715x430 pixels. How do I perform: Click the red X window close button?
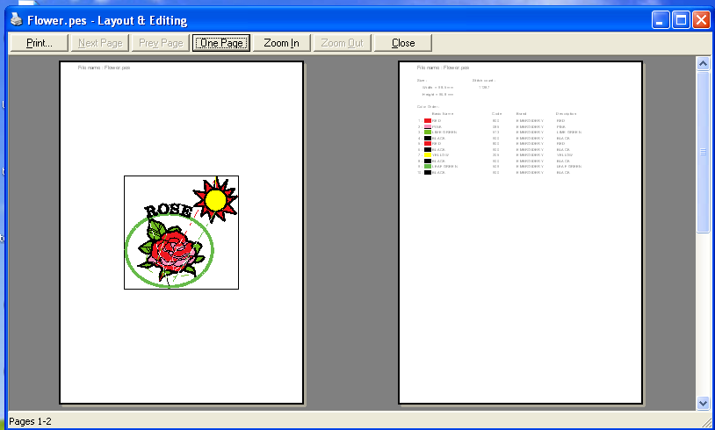tap(701, 20)
